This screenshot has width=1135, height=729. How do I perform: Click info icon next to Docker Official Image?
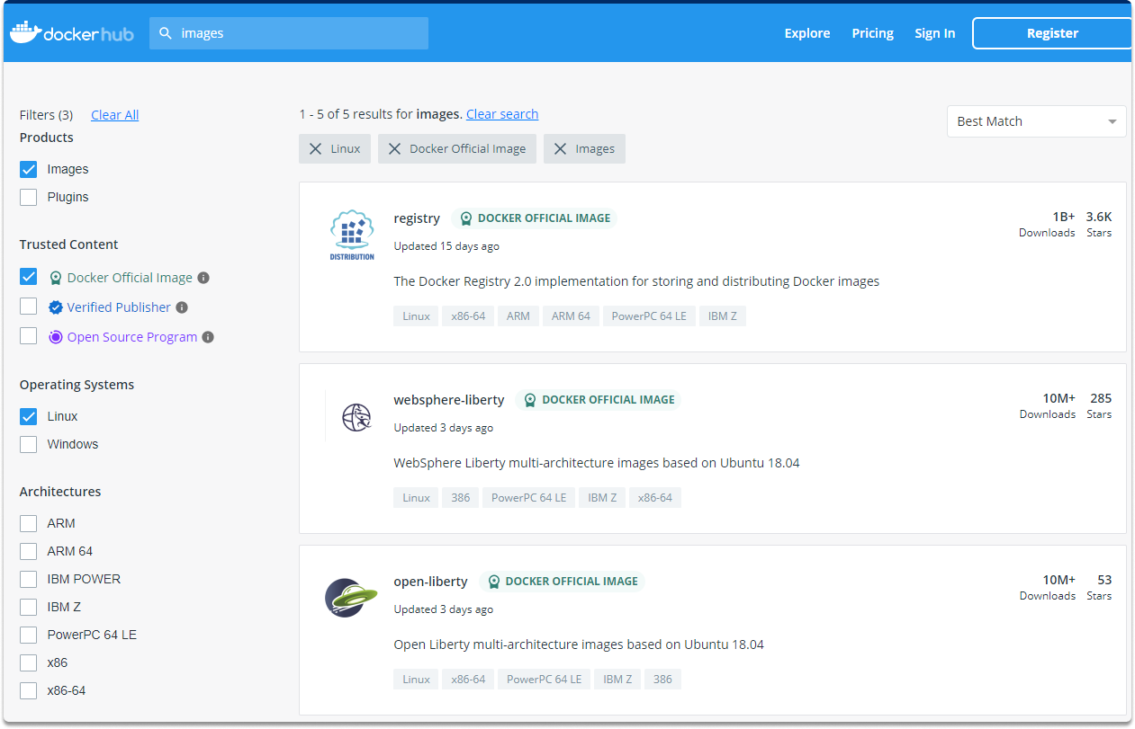(x=203, y=278)
